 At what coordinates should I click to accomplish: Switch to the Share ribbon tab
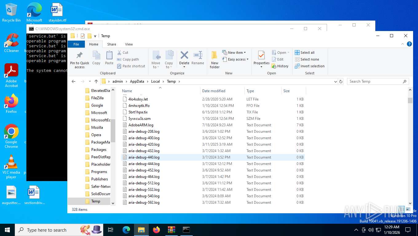click(x=112, y=44)
